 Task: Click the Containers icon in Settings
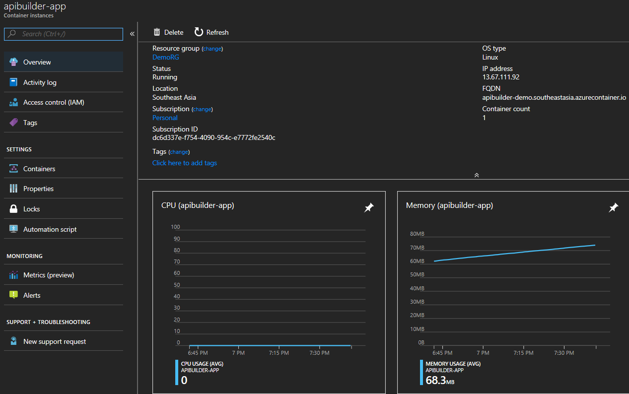click(x=13, y=169)
